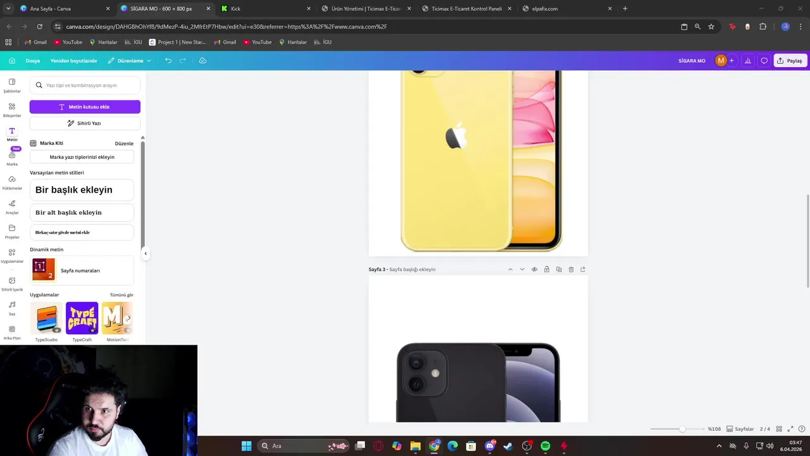Insert Sayfa numaraları dynamic text

(82, 270)
